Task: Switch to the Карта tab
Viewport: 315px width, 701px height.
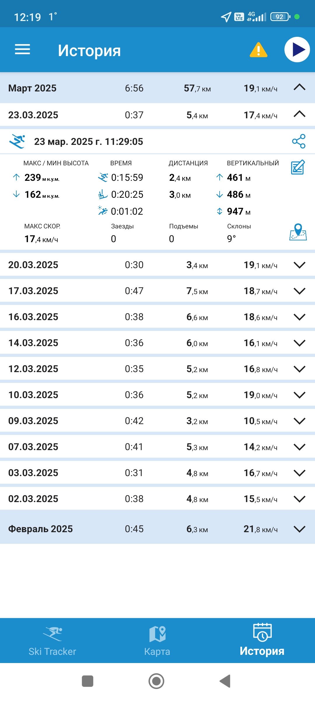Action: click(x=157, y=641)
